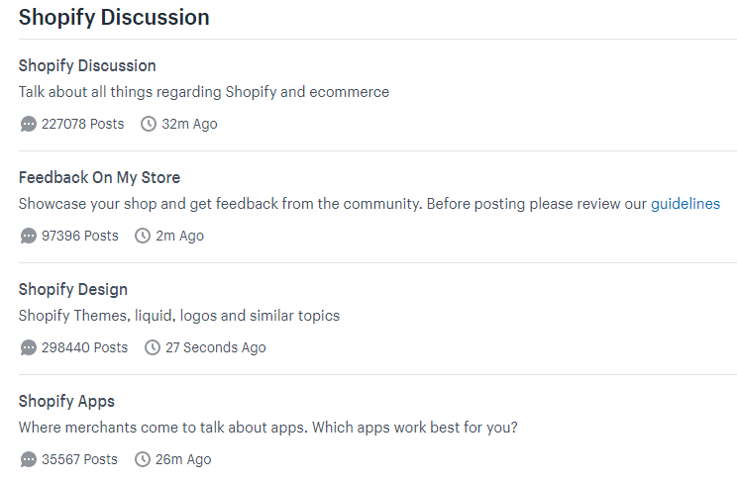Visit the Shopify Apps board
This screenshot has height=483, width=737.
66,402
